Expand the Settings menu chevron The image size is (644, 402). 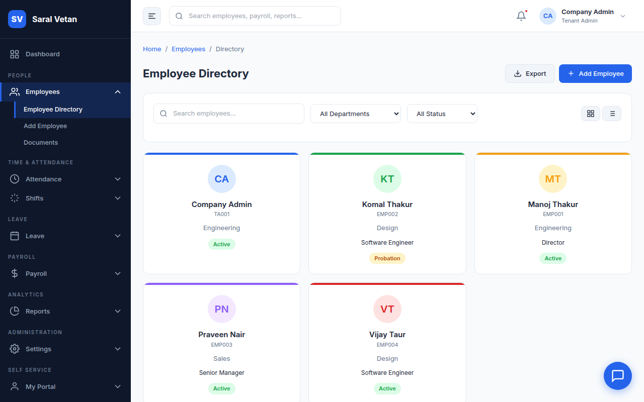[x=118, y=349]
